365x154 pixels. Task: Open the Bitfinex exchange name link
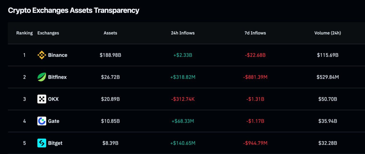pos(57,77)
